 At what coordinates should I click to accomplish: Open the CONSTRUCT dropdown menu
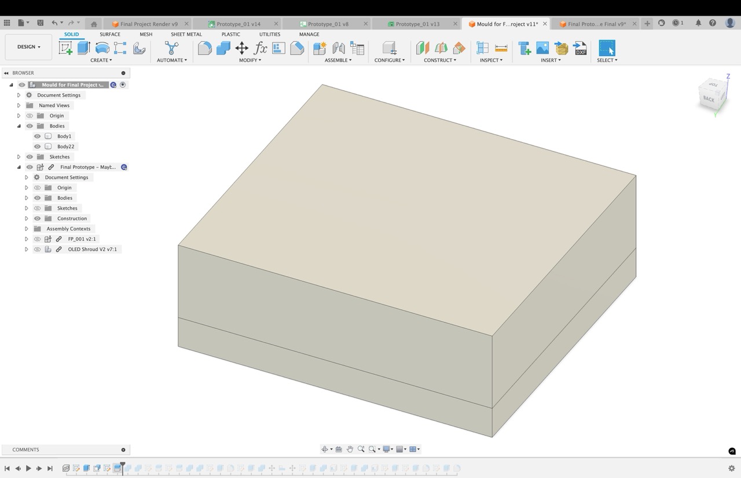coord(440,60)
